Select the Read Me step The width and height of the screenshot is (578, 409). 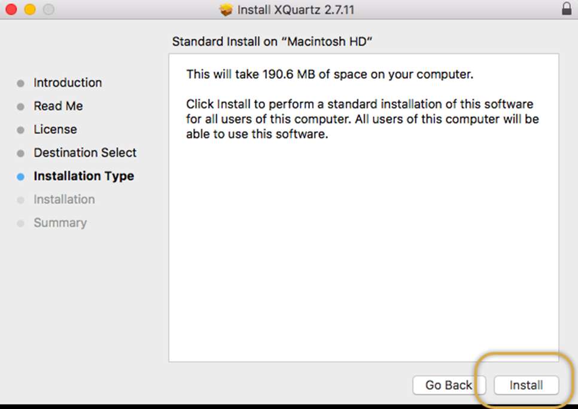tap(58, 106)
